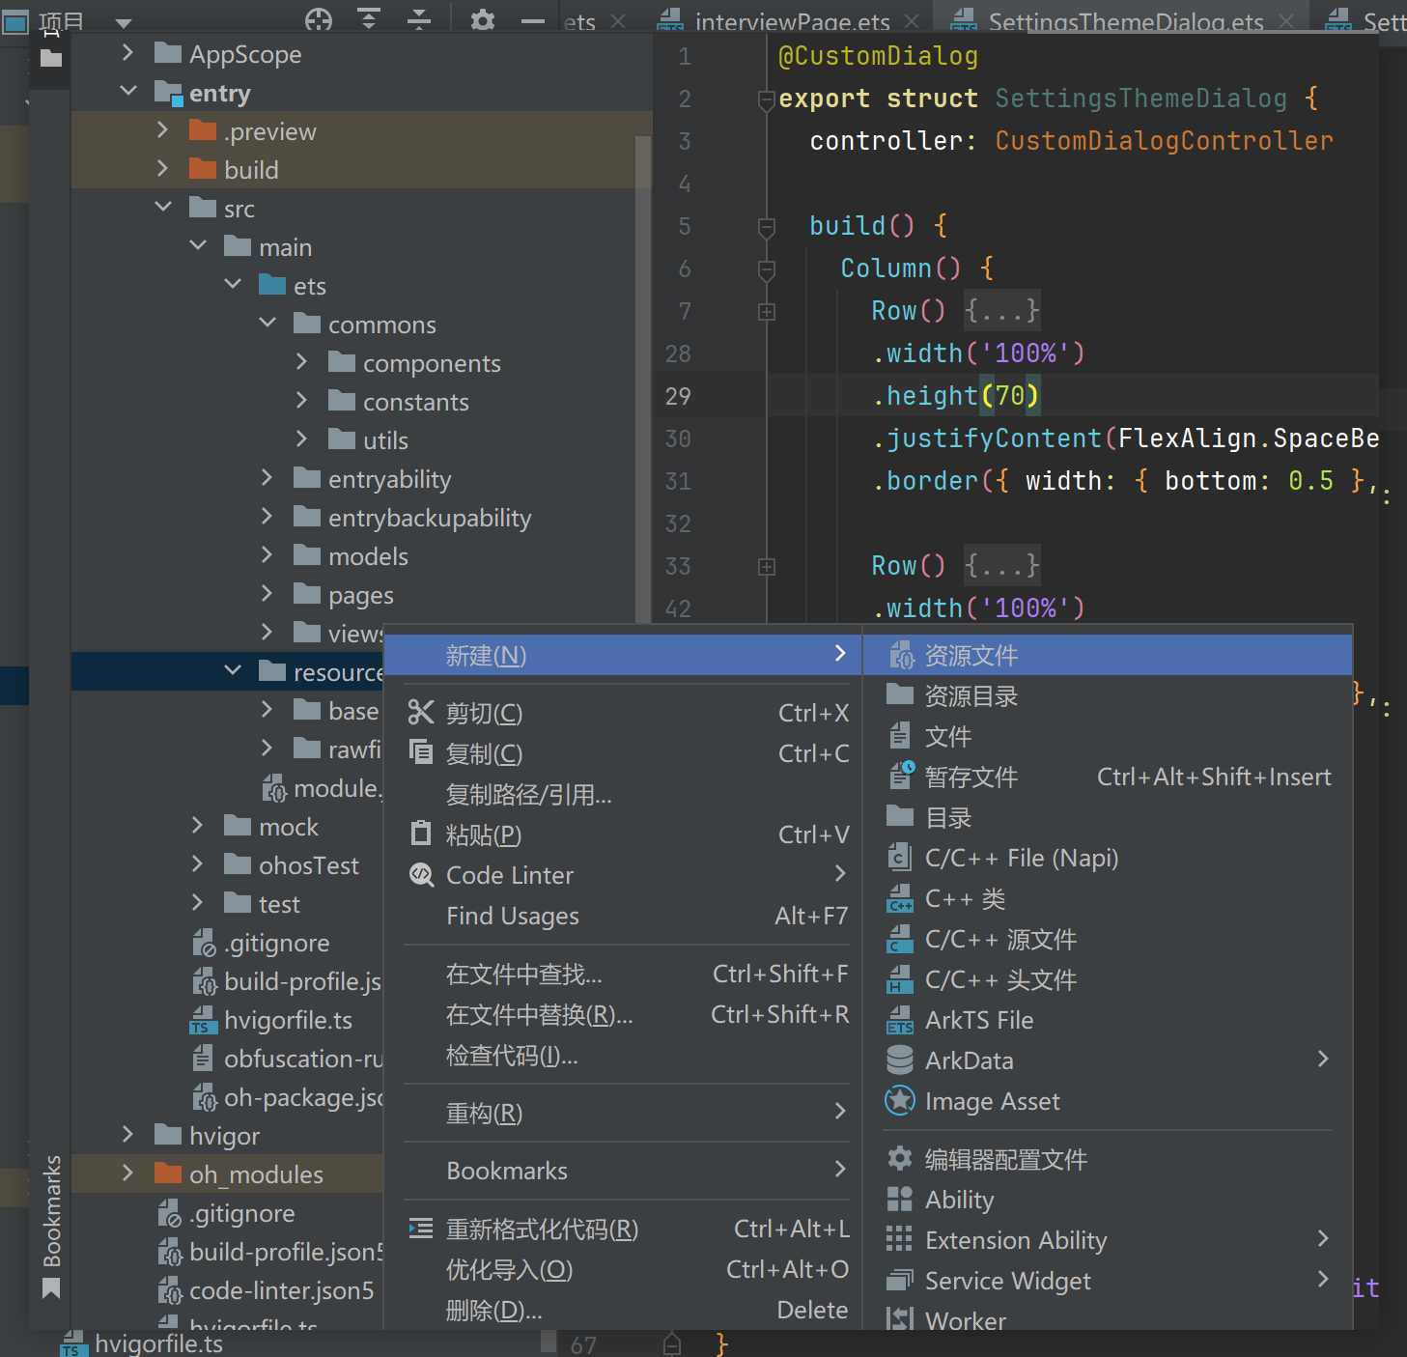Expand the build folder
Image resolution: width=1407 pixels, height=1357 pixels.
(x=162, y=168)
